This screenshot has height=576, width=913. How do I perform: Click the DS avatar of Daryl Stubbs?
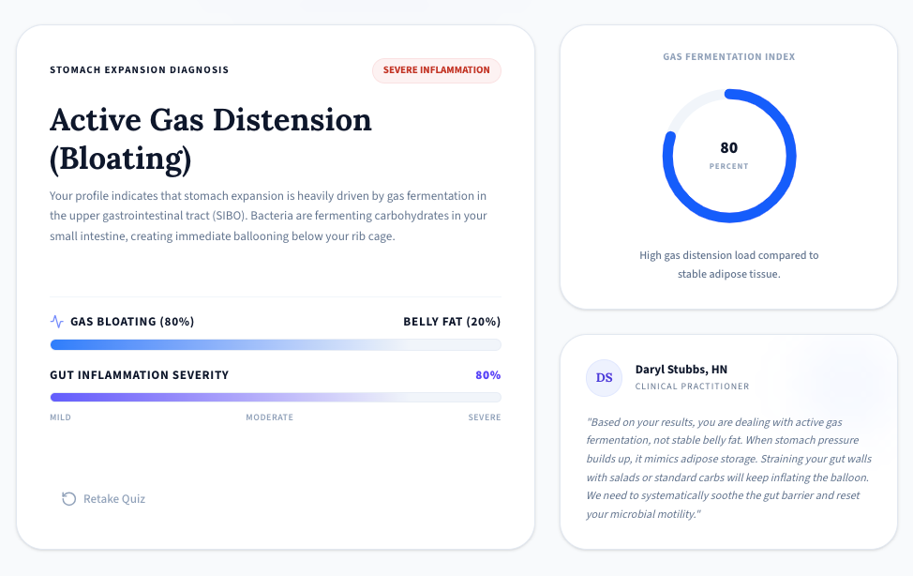click(x=604, y=378)
